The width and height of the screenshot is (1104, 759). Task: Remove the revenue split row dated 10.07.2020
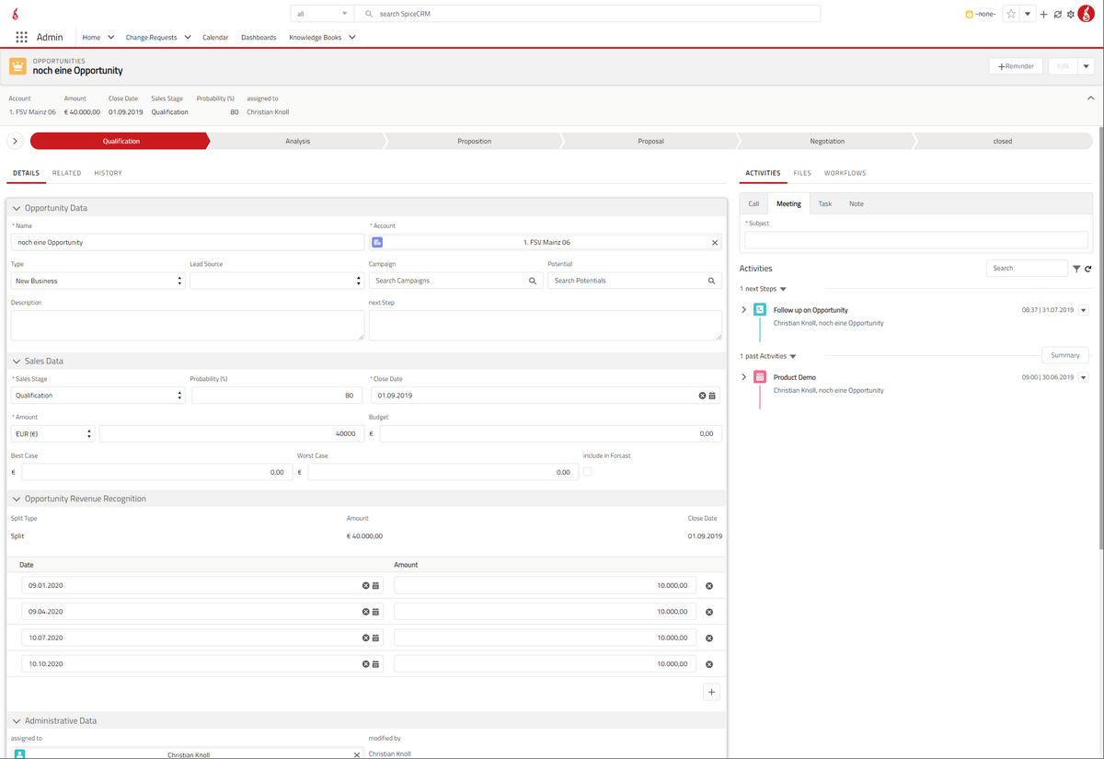coord(709,638)
